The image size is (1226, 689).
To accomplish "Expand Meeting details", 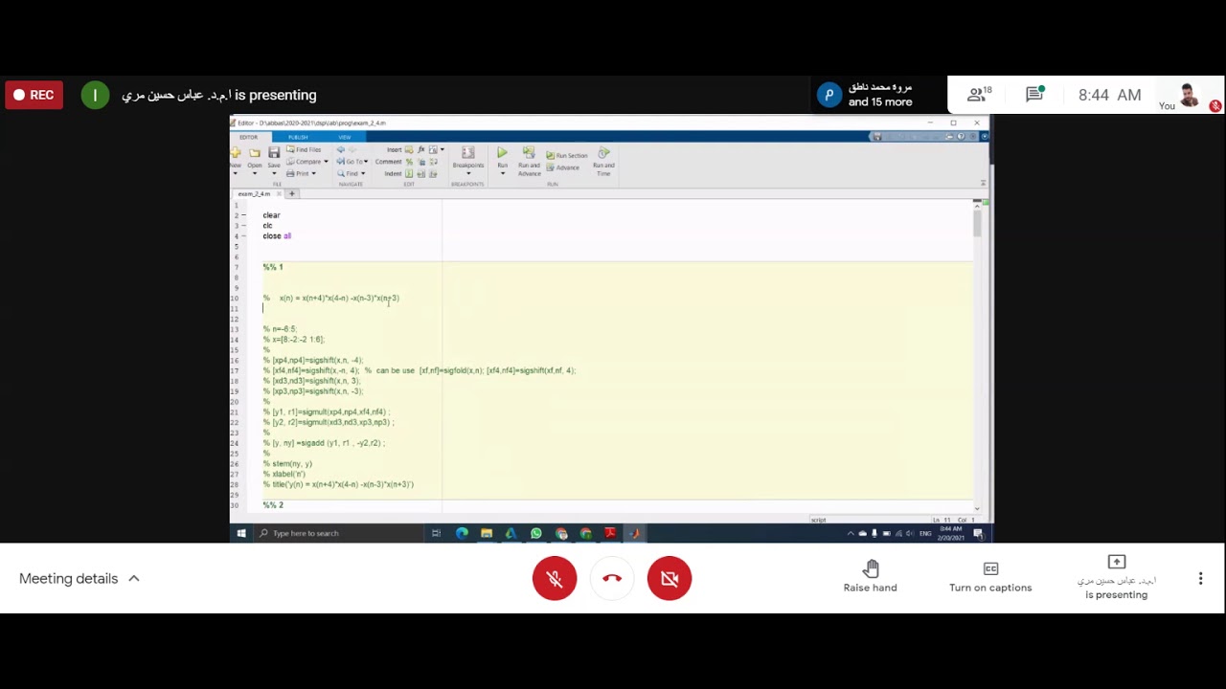I will click(x=79, y=578).
